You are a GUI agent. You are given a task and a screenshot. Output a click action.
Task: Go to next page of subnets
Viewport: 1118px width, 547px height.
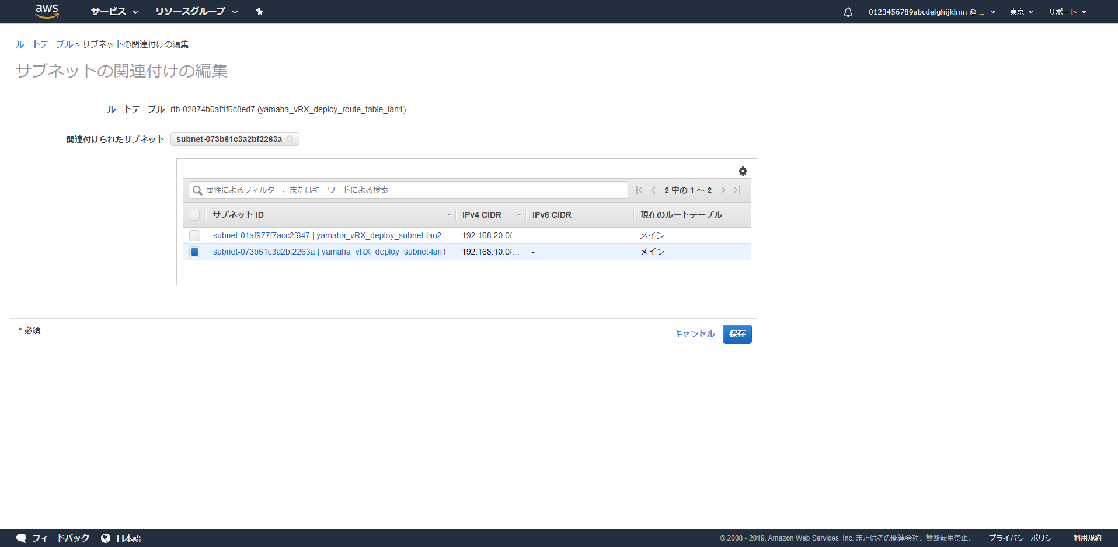(x=723, y=190)
